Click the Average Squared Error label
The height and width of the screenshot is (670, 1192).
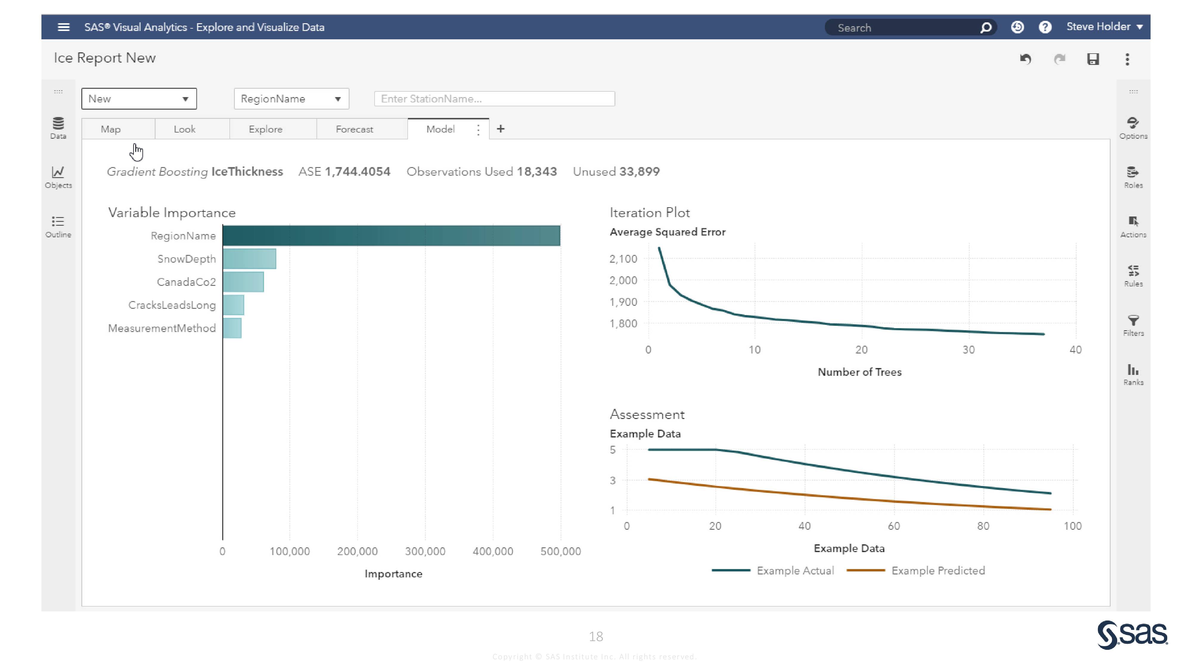pos(668,232)
